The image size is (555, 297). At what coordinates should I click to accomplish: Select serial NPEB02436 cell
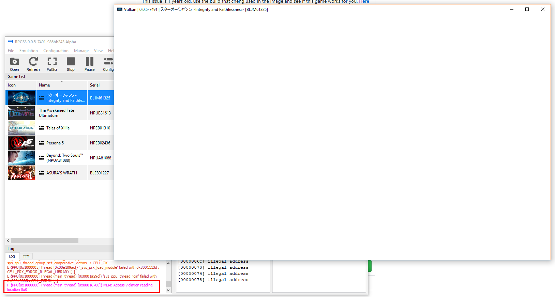point(100,143)
